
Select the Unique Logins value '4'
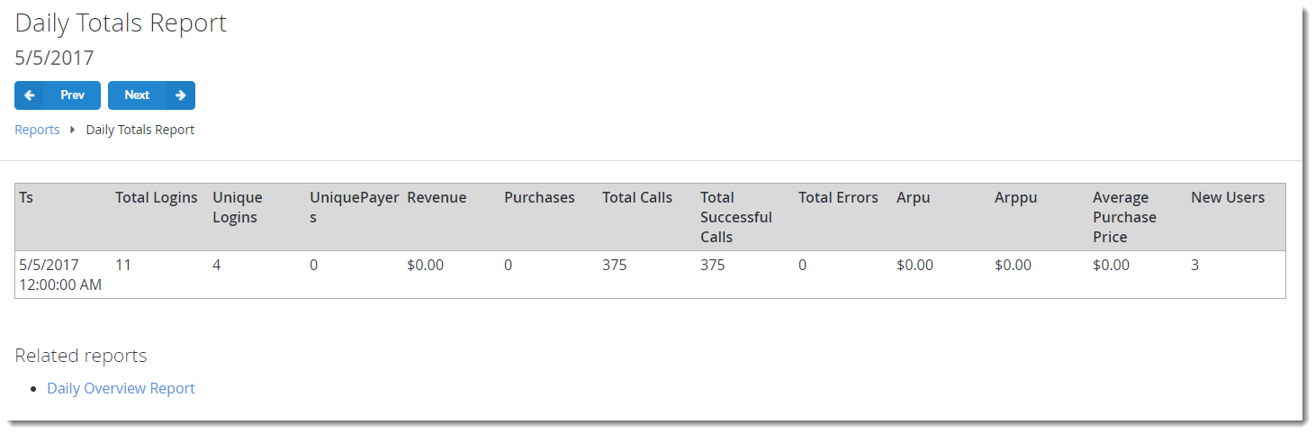[217, 265]
